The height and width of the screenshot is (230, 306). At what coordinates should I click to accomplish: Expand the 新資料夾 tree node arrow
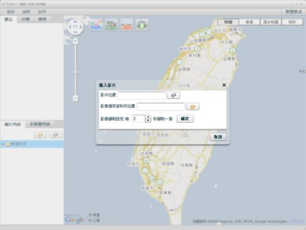point(3,144)
